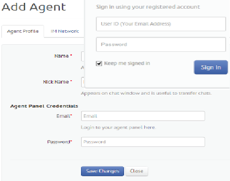
Task: Click the Add Agent page heading
Action: point(34,7)
